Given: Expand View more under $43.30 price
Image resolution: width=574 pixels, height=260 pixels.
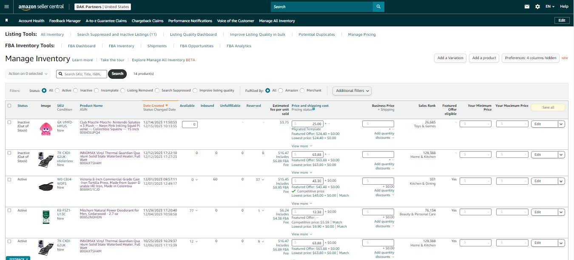Looking at the screenshot, I should point(301,203).
